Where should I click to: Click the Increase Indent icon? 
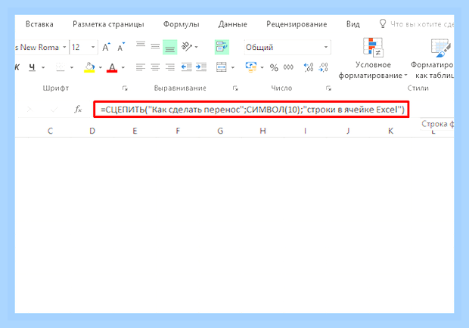click(x=201, y=67)
